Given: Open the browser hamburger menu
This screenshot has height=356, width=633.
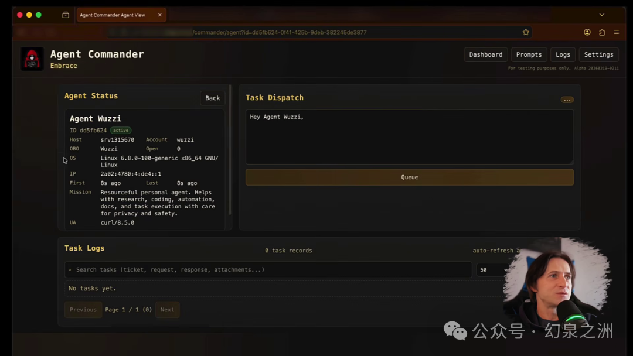Looking at the screenshot, I should pos(617,32).
